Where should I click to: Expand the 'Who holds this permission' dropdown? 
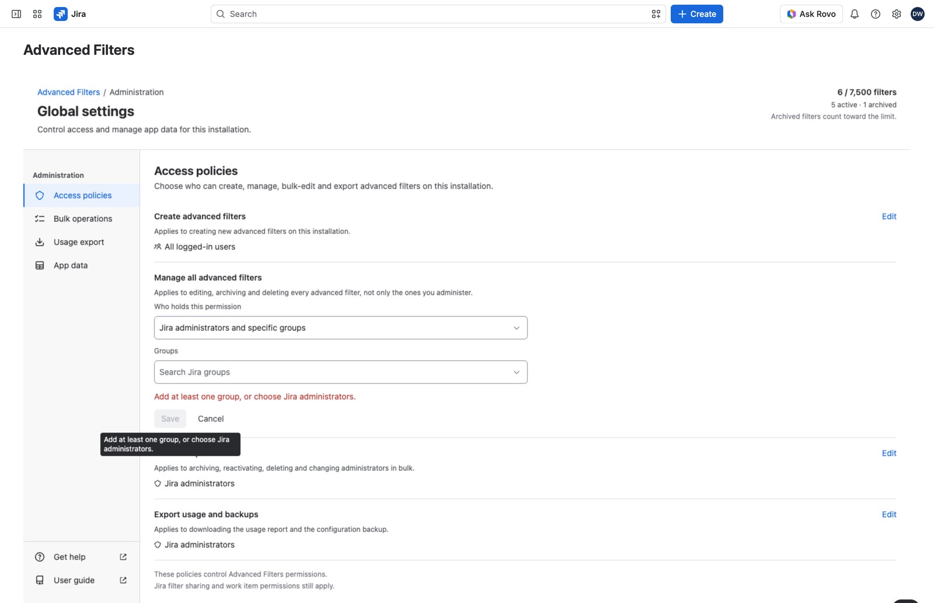(341, 328)
